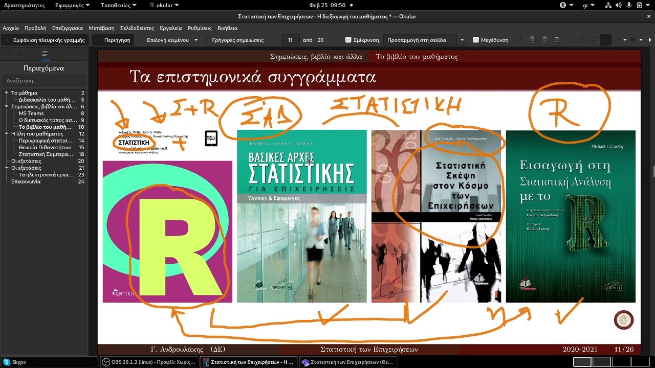Screen dimensions: 655x368
Task: Collapse Η ύλη του μαθήματος tree node
Action: [x=7, y=134]
